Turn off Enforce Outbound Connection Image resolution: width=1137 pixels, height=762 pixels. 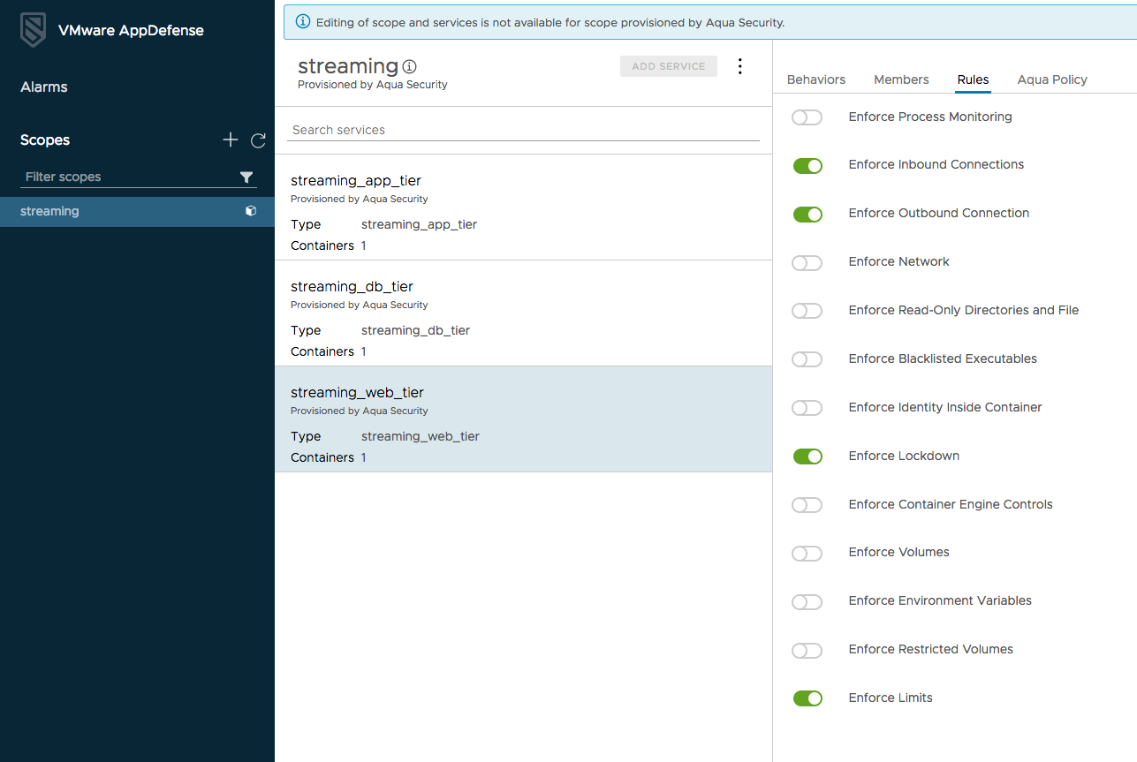[x=807, y=215]
